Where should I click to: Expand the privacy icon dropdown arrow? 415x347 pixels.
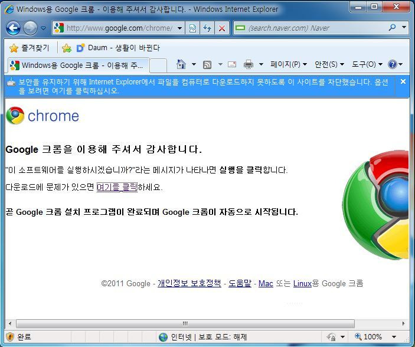coord(342,337)
